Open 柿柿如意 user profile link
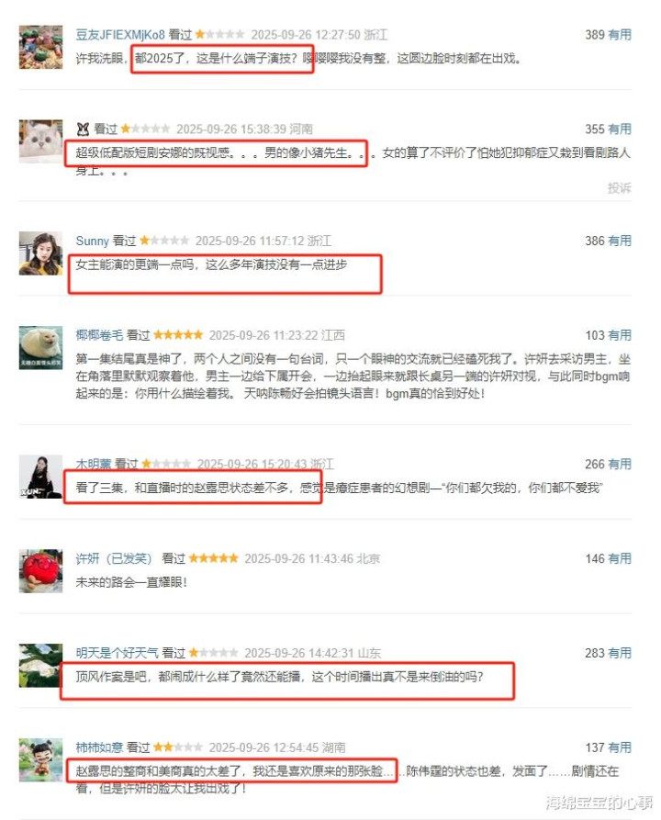The height and width of the screenshot is (820, 661). (x=99, y=747)
